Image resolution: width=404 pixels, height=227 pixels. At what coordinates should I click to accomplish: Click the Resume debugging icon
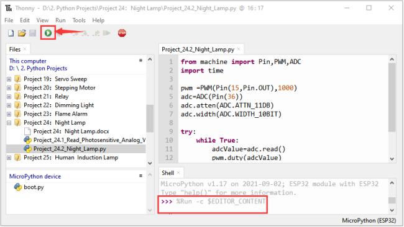(x=106, y=33)
